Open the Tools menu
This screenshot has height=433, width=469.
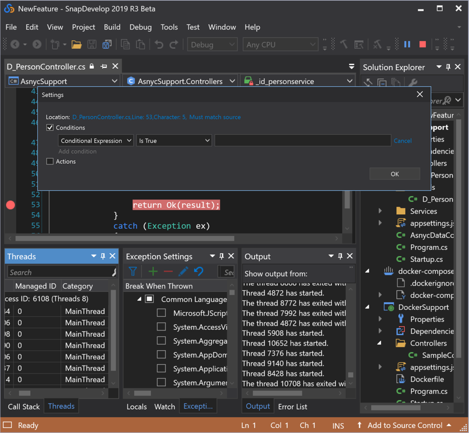169,27
